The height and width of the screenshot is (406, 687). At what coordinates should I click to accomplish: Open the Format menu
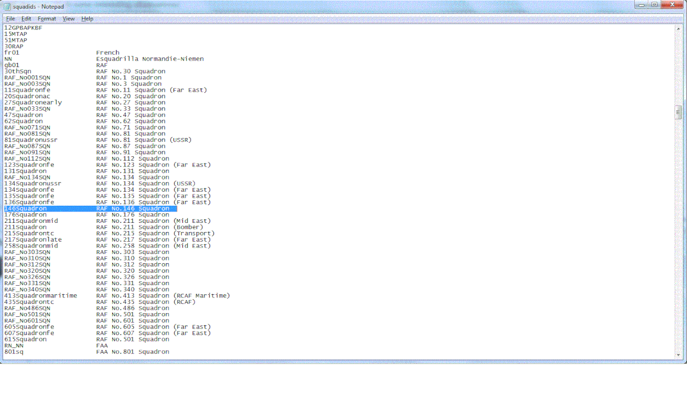[x=47, y=19]
